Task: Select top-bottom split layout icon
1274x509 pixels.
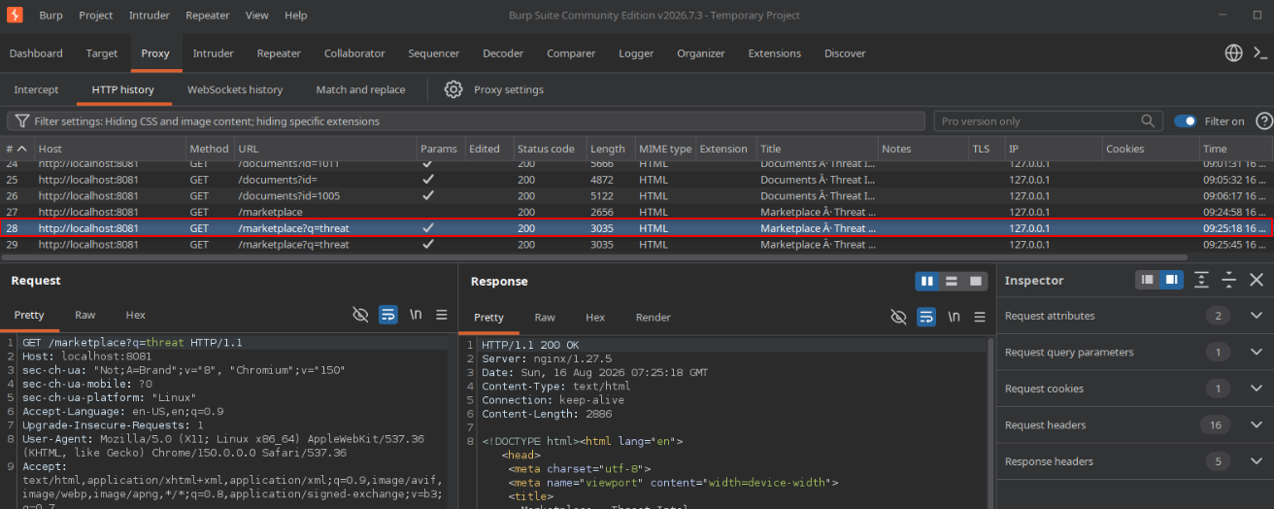Action: [952, 281]
